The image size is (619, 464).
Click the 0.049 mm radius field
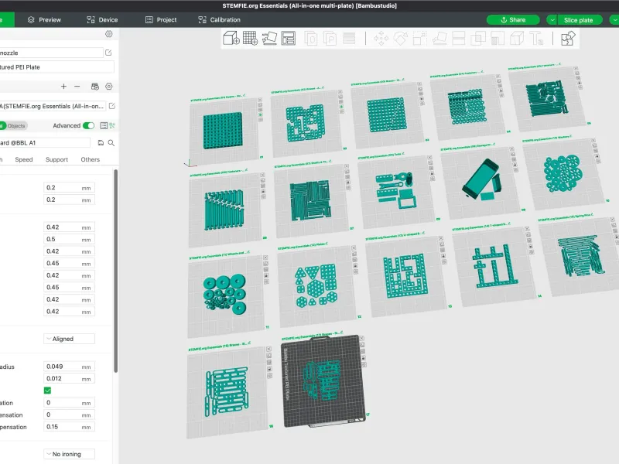[x=69, y=367]
